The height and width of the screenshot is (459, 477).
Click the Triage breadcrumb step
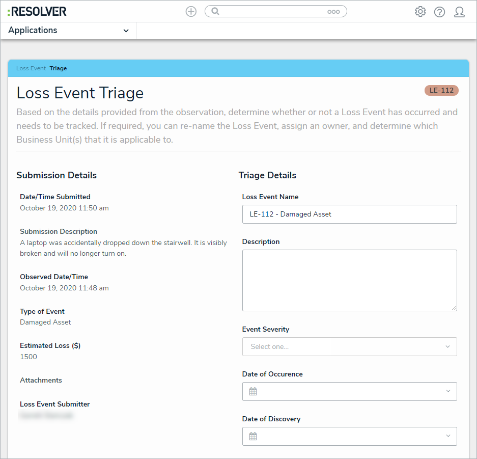click(58, 68)
